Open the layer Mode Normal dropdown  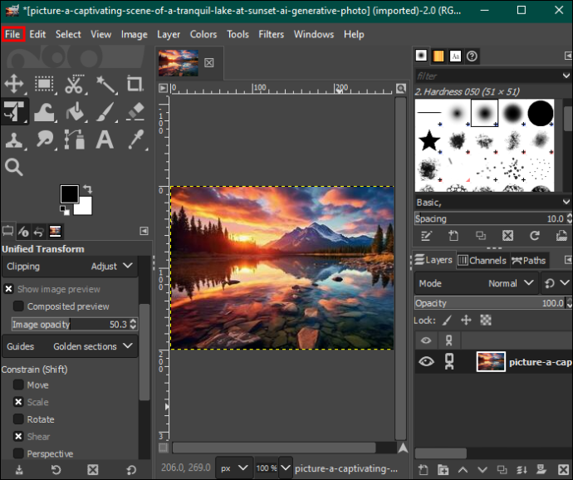477,283
